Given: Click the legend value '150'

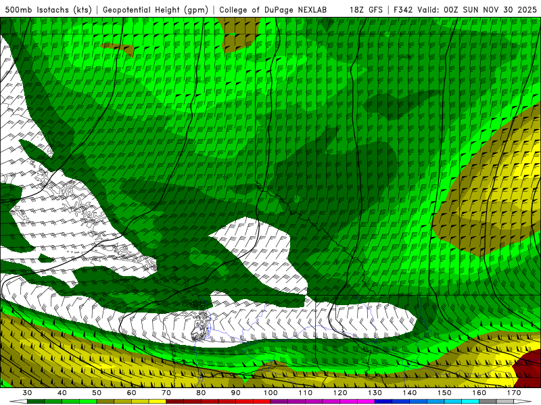Looking at the screenshot, I should 444,393.
